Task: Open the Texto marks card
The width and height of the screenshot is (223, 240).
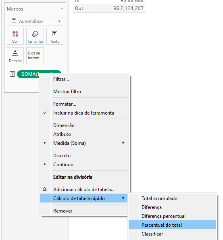Action: 54,36
